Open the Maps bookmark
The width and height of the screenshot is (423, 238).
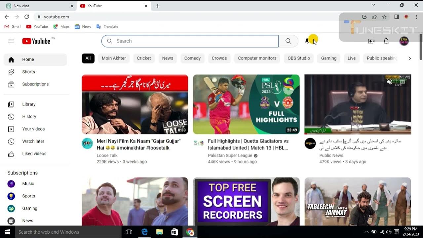[x=61, y=26]
